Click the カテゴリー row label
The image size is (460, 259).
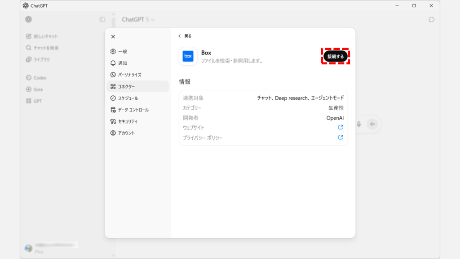tap(192, 108)
